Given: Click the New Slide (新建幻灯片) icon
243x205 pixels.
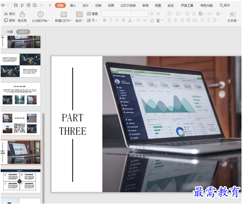Looking at the screenshot, I should click(x=64, y=14).
